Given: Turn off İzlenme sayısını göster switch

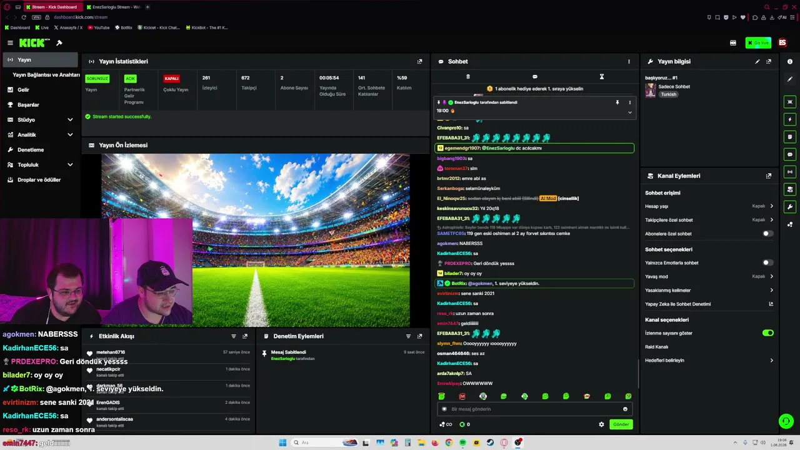Looking at the screenshot, I should click(768, 333).
